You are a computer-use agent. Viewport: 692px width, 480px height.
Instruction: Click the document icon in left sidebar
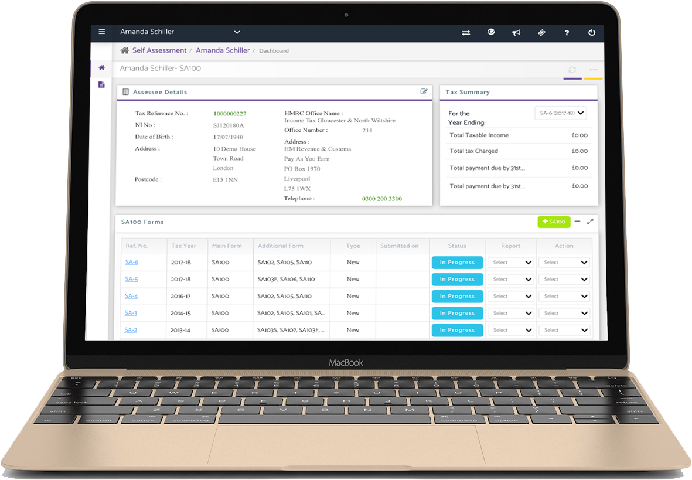tap(101, 85)
